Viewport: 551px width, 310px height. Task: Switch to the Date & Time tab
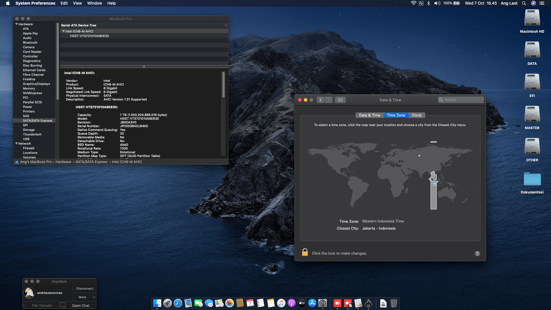coord(369,115)
